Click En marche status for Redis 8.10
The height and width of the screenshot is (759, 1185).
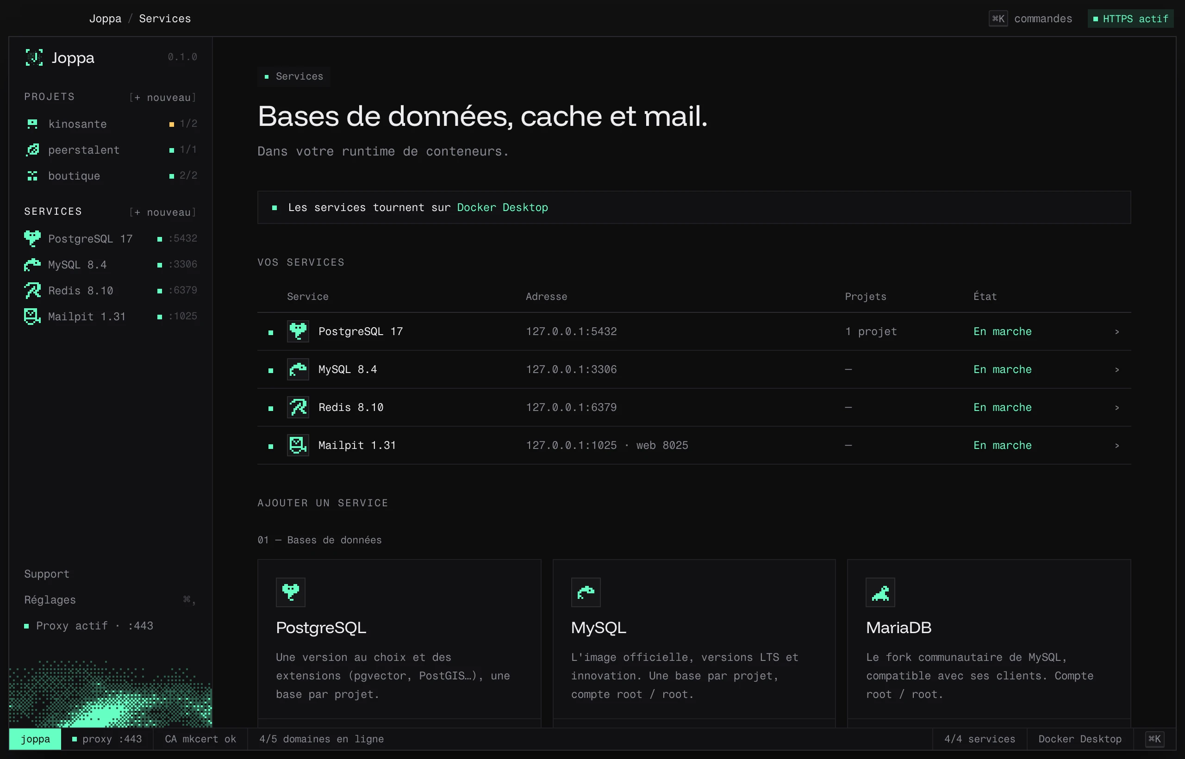(1002, 407)
